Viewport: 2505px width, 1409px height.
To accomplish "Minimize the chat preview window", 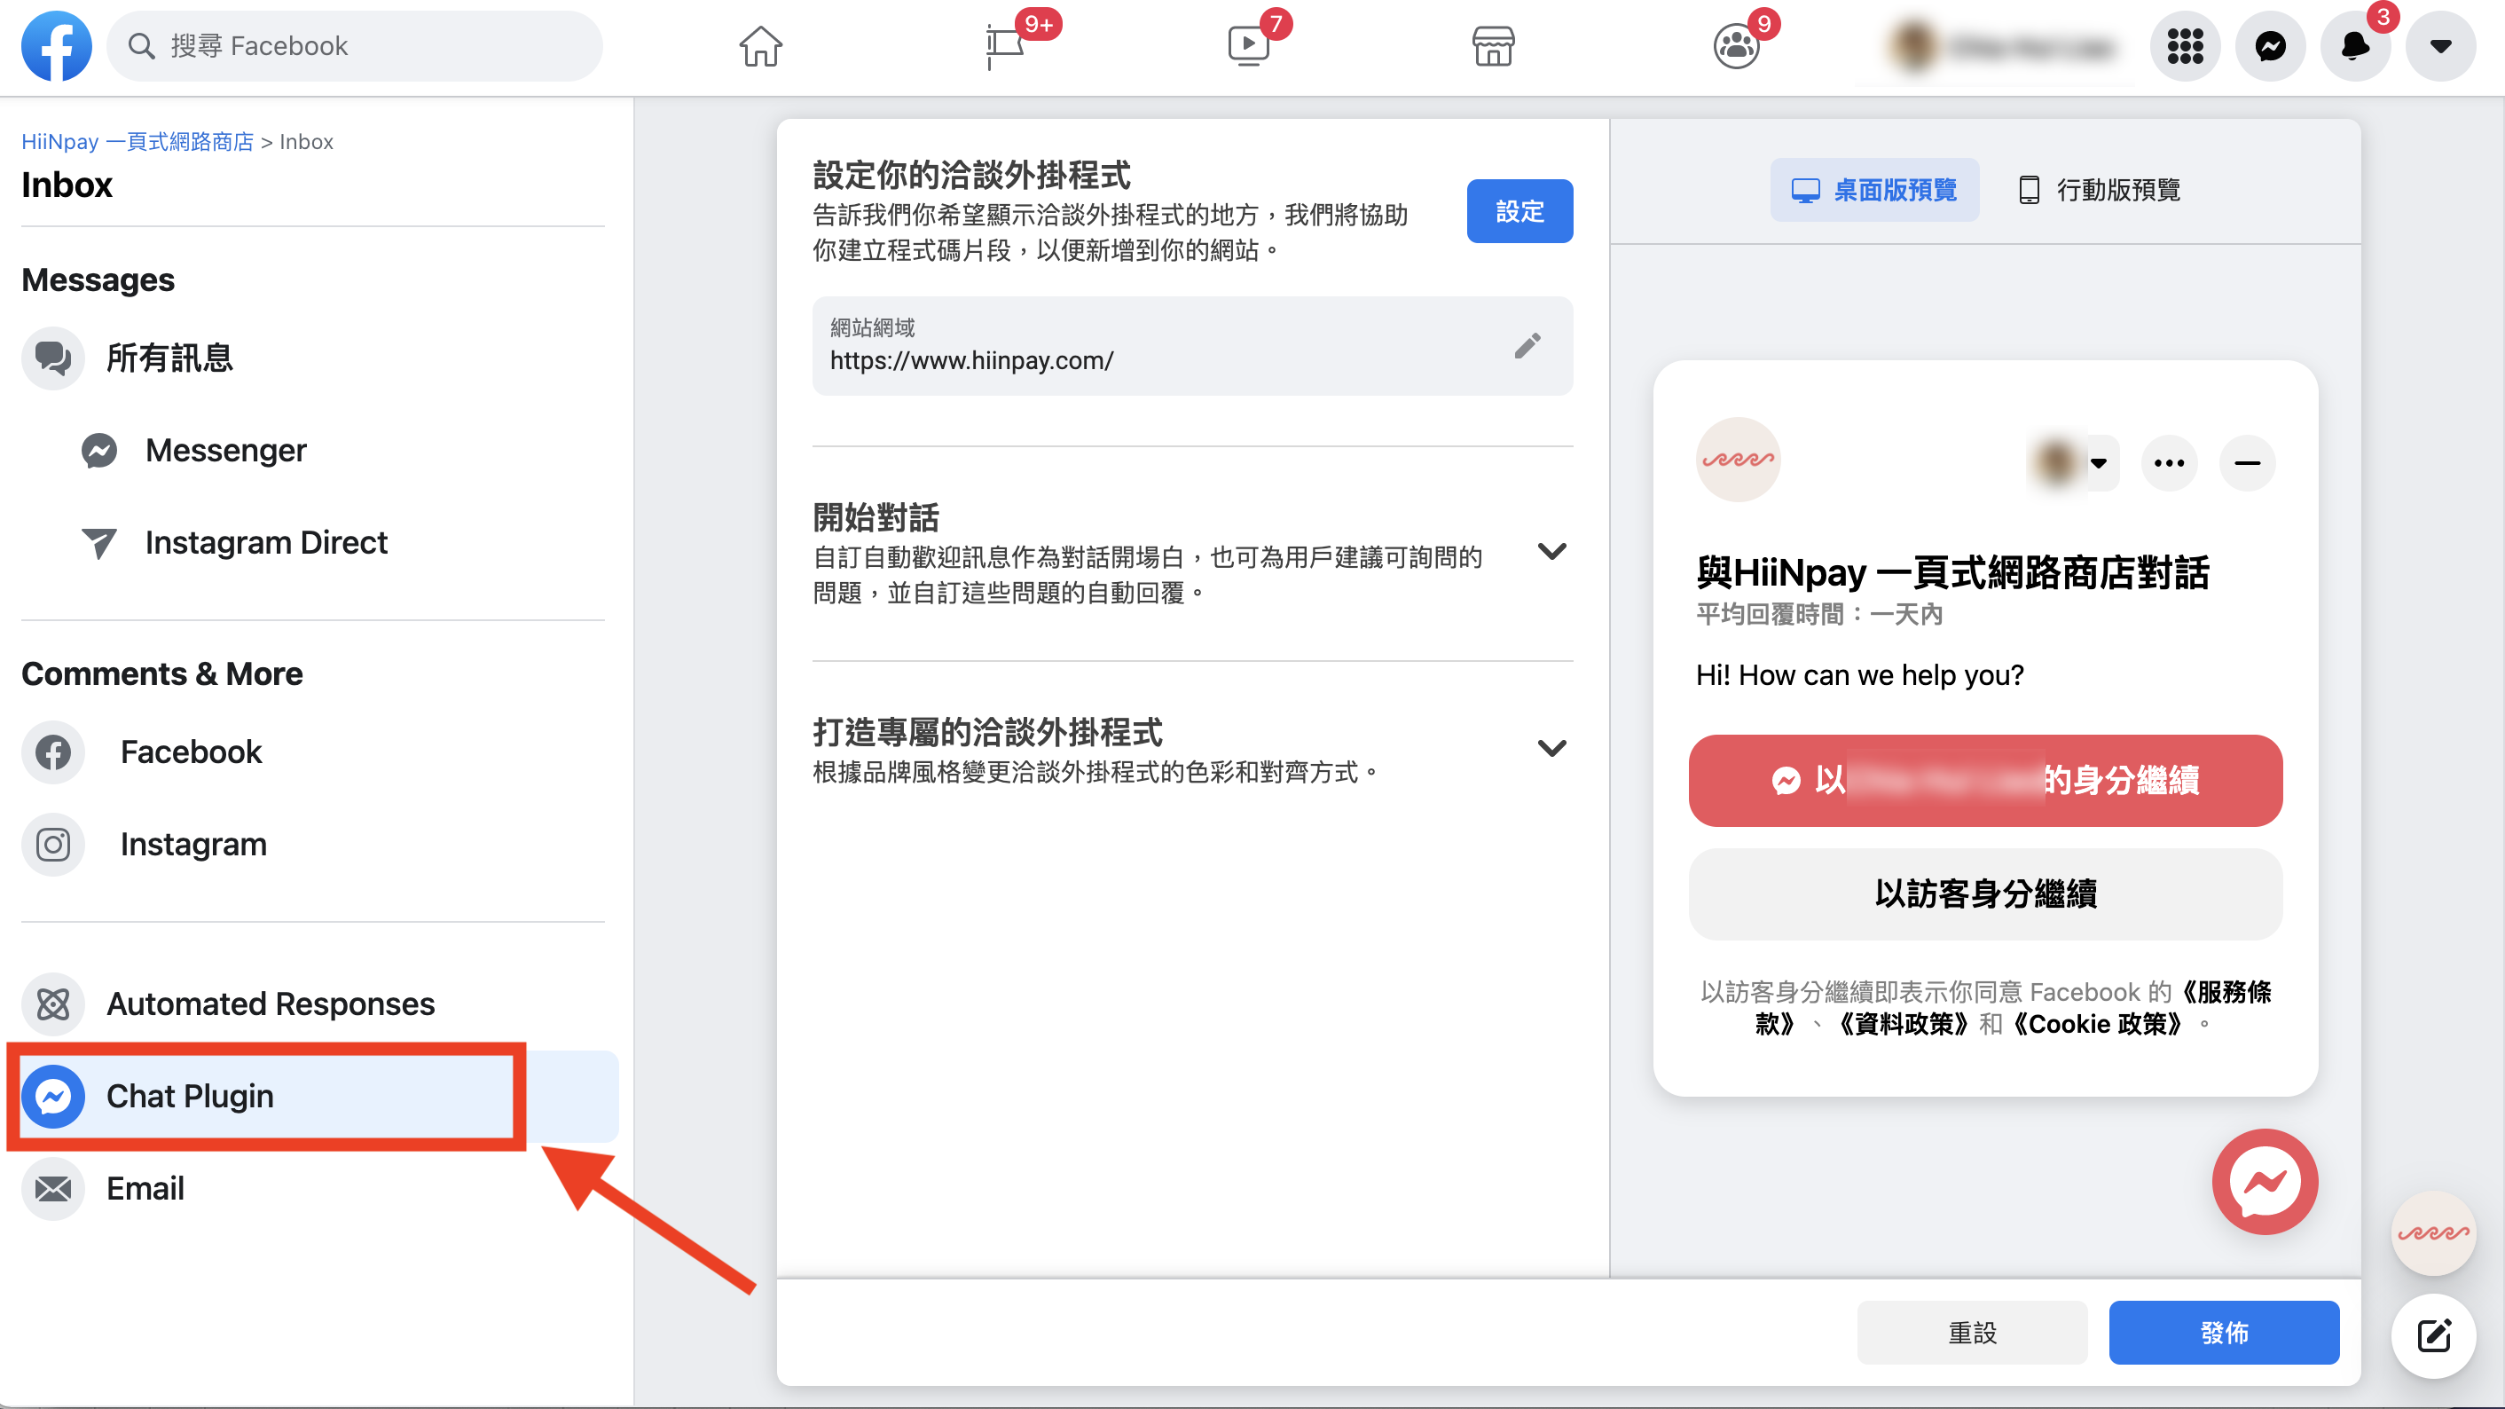I will coord(2247,463).
